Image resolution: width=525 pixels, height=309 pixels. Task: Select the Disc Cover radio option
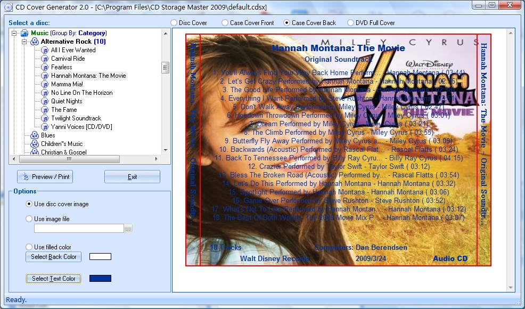tap(174, 23)
